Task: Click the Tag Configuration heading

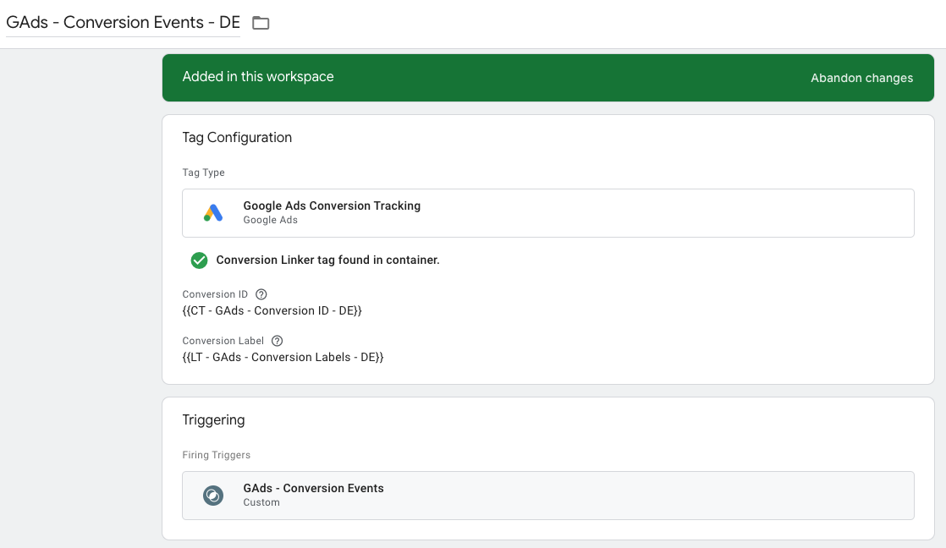Action: point(237,138)
